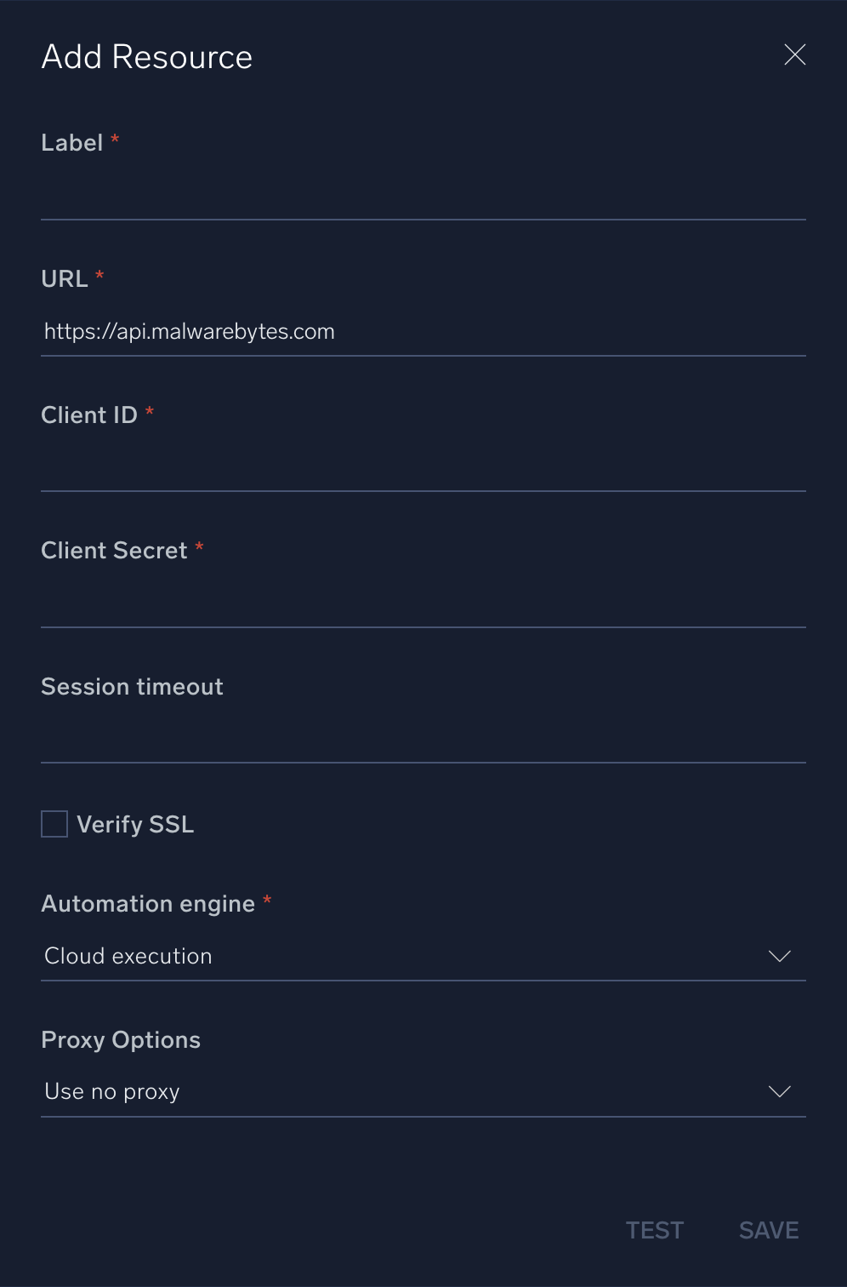Click the Add Resource dialog title

pos(146,56)
